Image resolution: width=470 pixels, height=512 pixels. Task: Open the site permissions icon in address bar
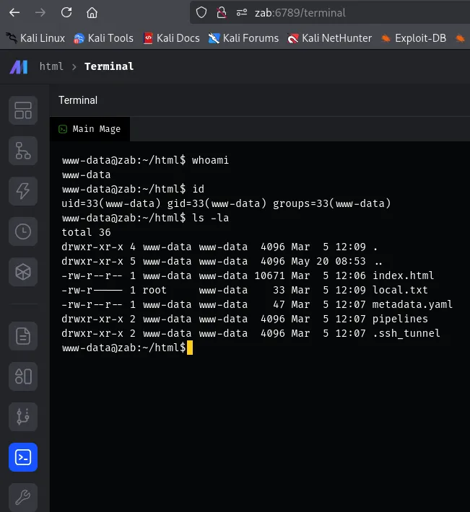[242, 13]
